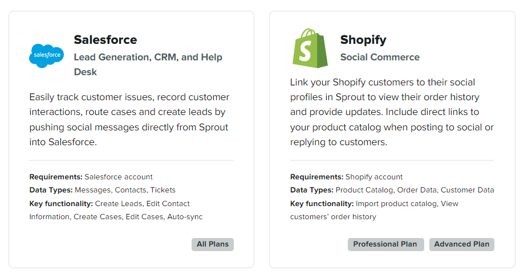Click Salesforce account requirements line
Image resolution: width=528 pixels, height=279 pixels.
coord(91,177)
